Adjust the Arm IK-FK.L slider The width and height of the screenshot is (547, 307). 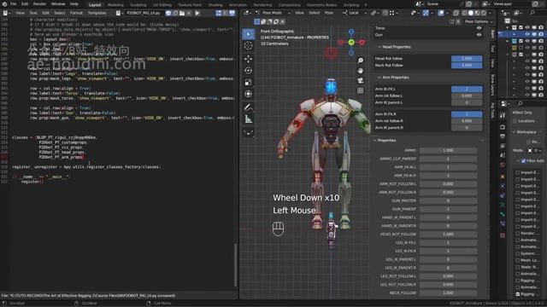467,89
